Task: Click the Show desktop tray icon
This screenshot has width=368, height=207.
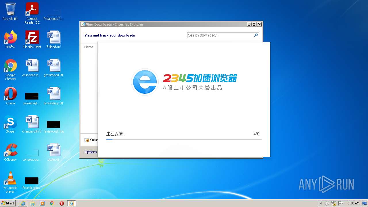Action: click(x=365, y=203)
